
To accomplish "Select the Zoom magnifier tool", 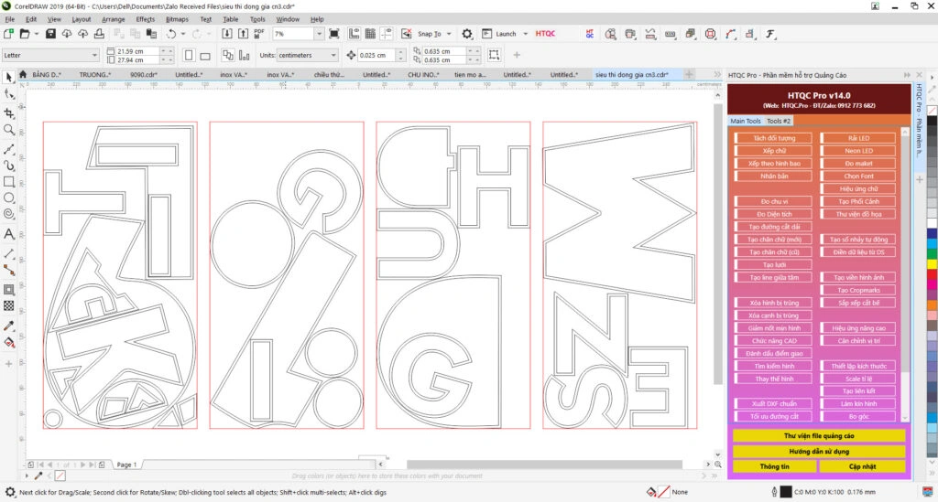I will [9, 130].
